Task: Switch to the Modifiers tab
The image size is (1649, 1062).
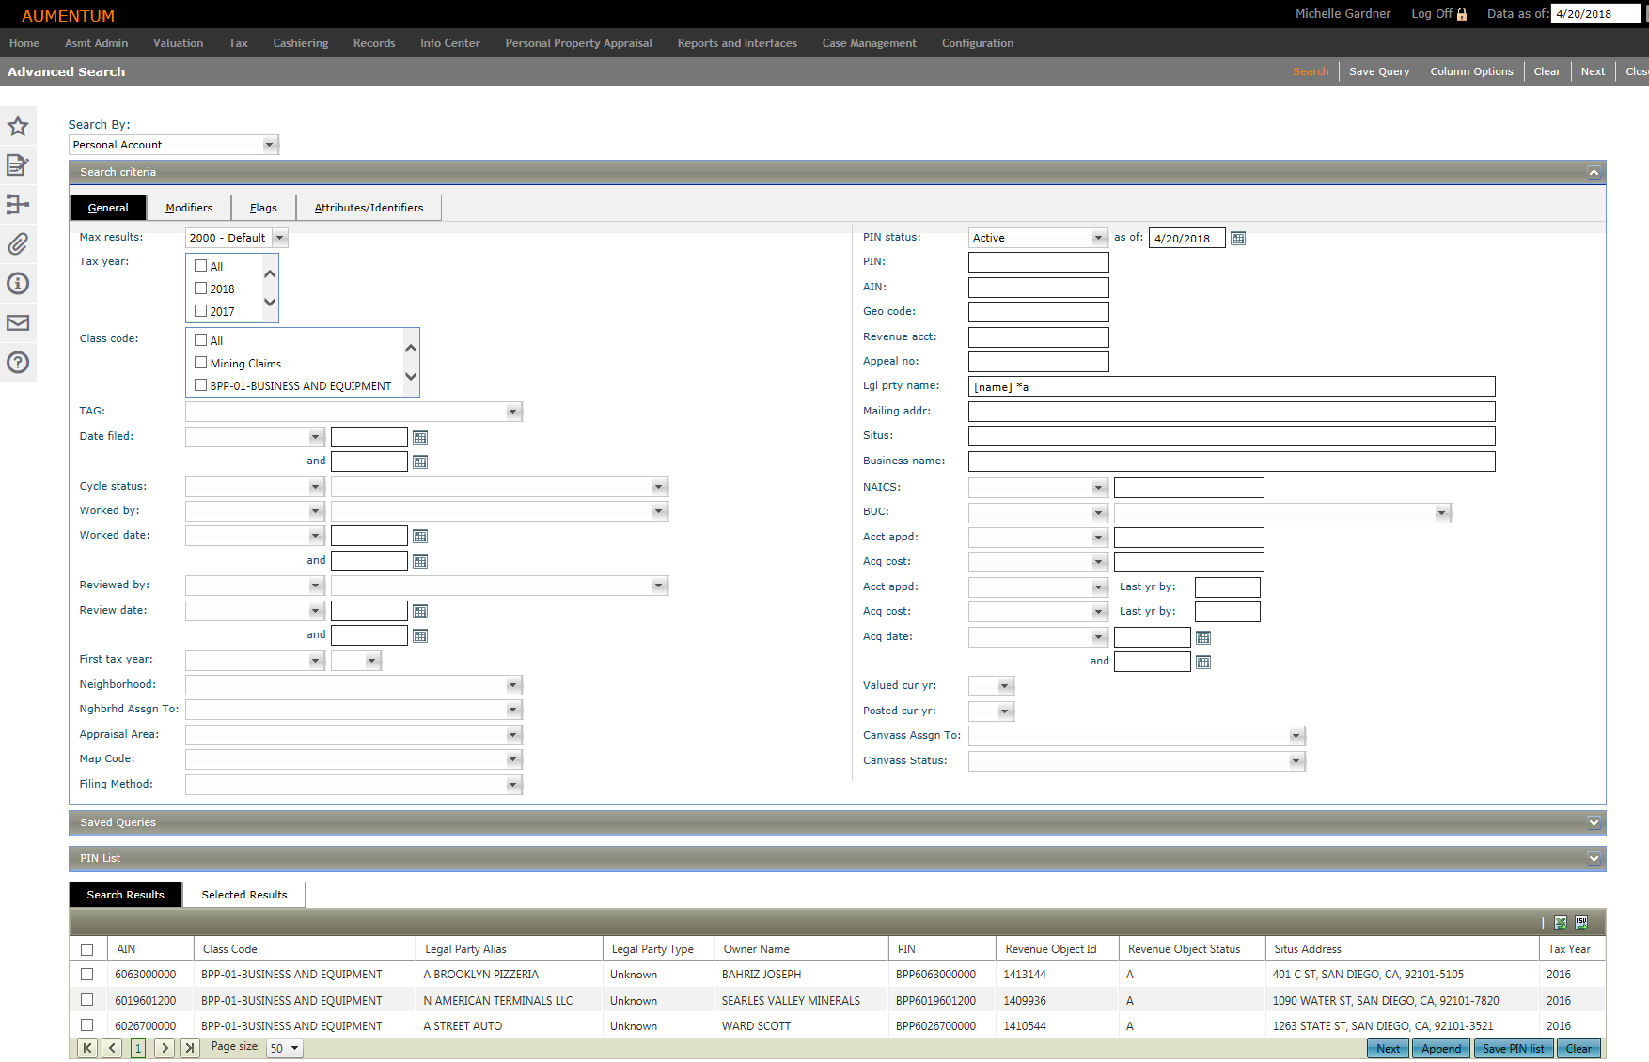Action: (x=189, y=208)
